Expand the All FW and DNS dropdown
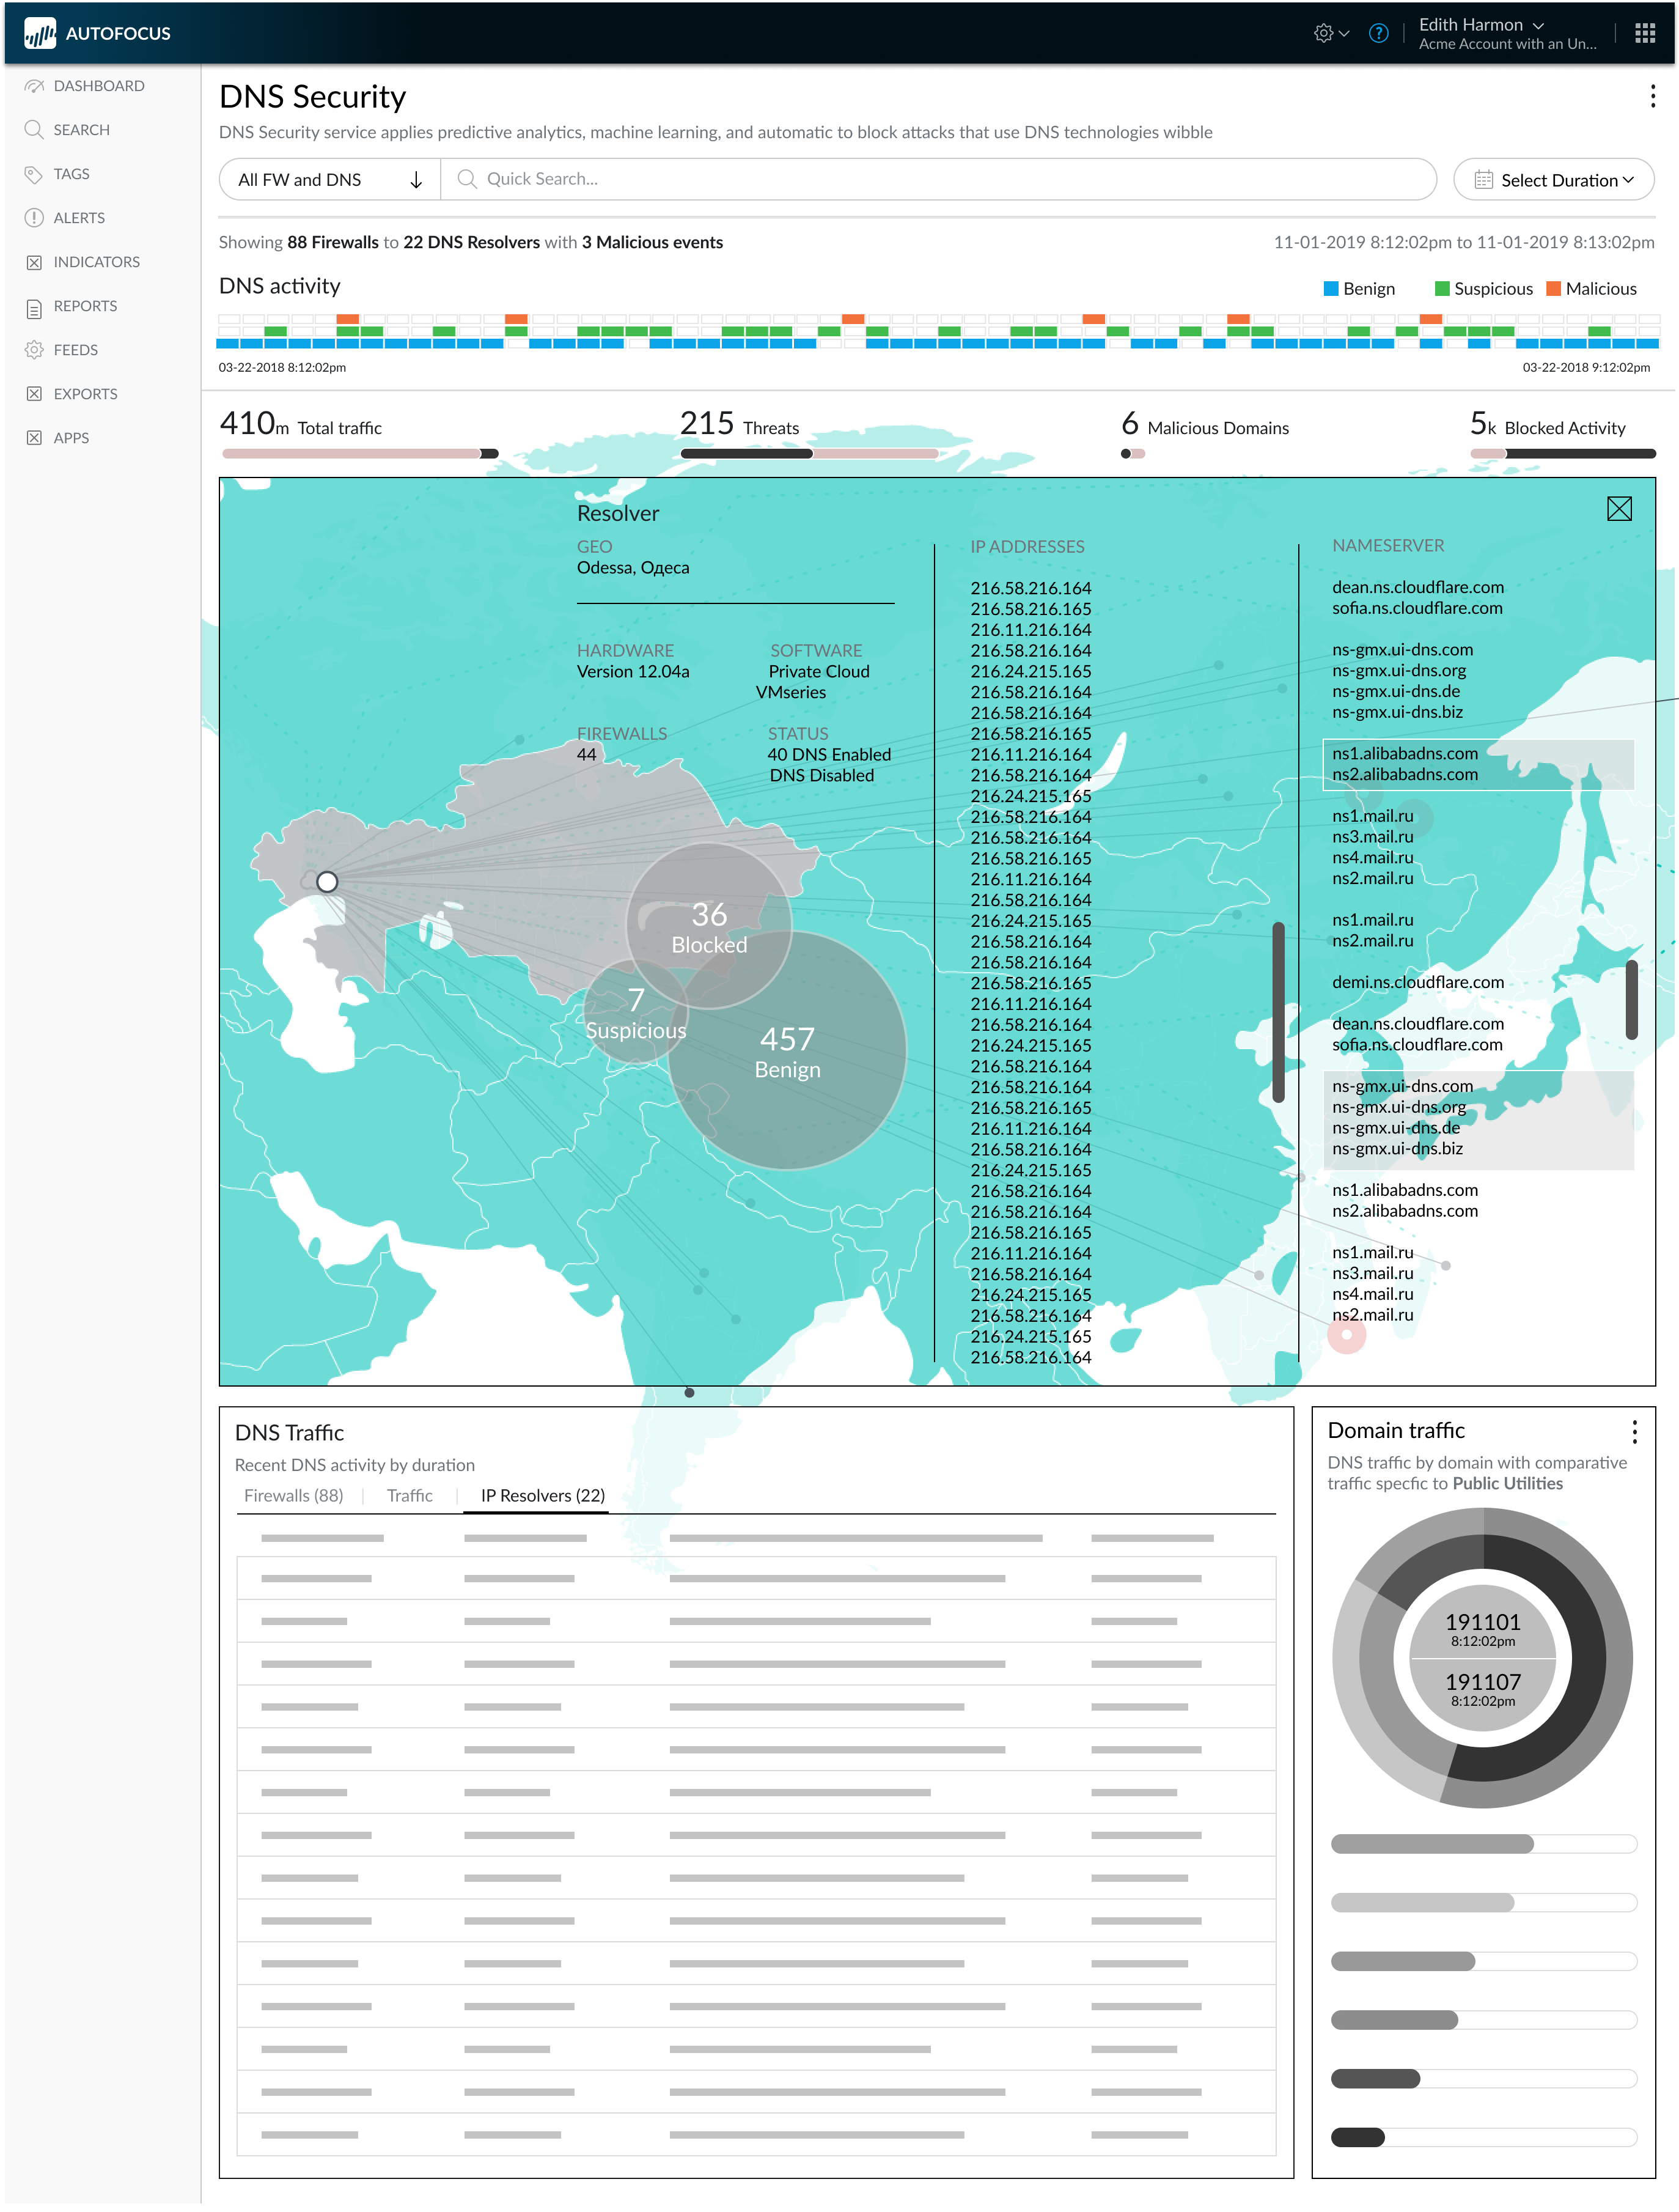This screenshot has width=1679, height=2212. (x=330, y=180)
